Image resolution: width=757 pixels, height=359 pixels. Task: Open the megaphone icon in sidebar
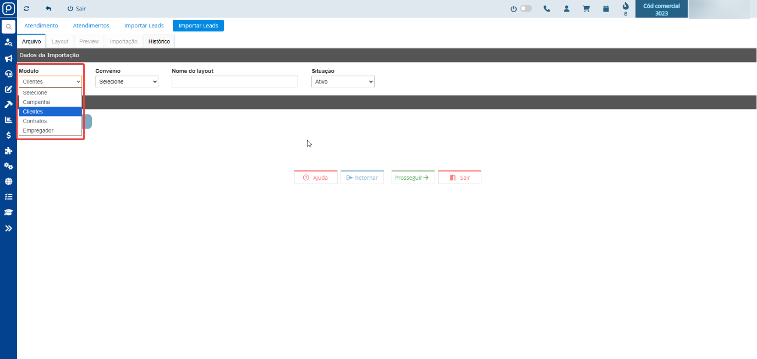[8, 58]
